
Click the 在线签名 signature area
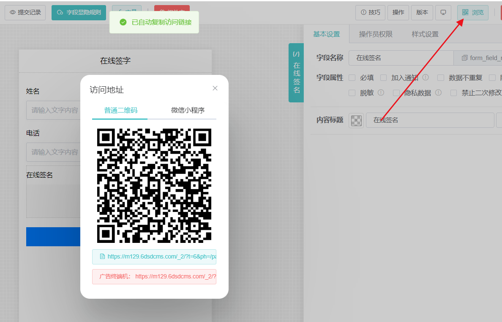(53, 192)
